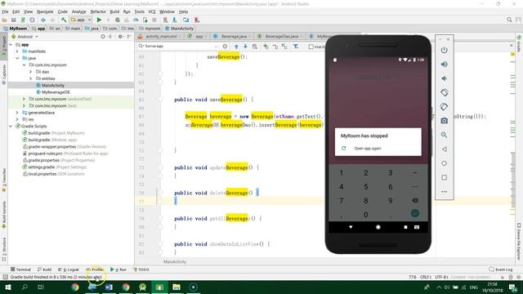Click the emulator power button

click(x=444, y=50)
